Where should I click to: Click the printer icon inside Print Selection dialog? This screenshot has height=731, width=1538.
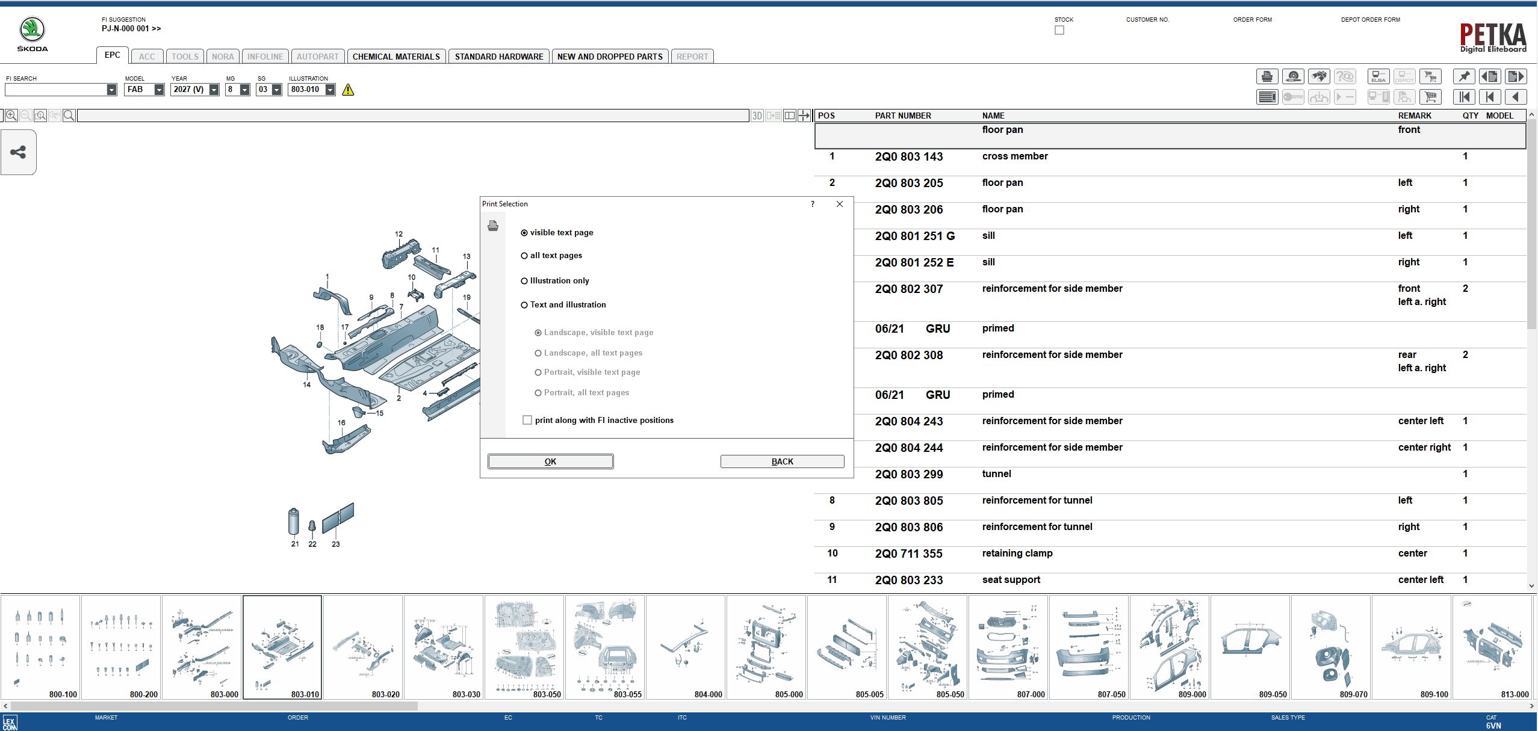pos(493,226)
